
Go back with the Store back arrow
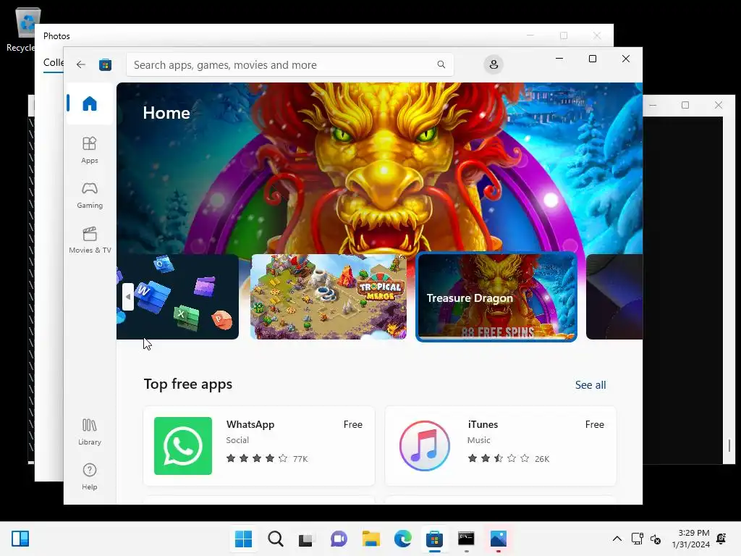(81, 64)
